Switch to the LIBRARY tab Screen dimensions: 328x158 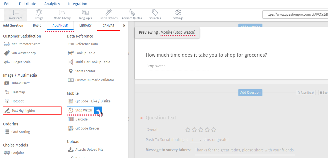(86, 25)
